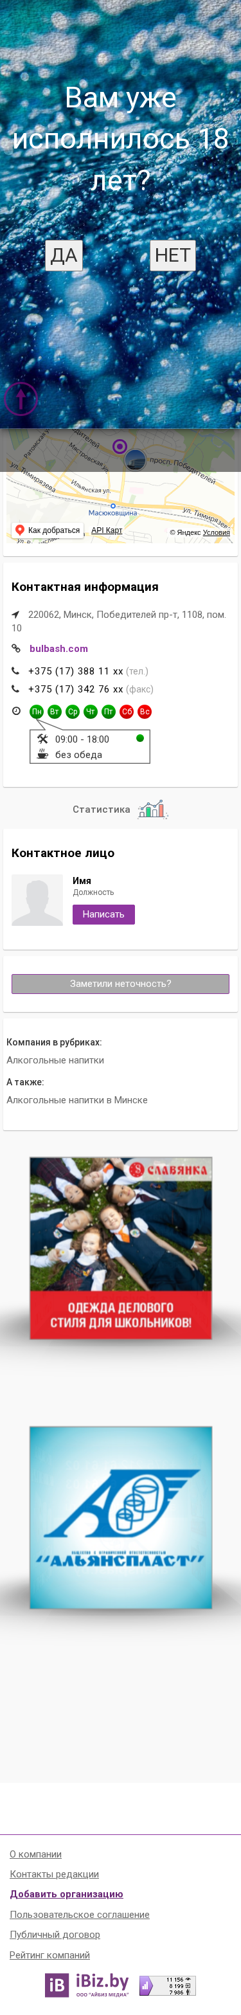Screen dimensions: 241x2015
Task: Click the purple map location marker
Action: 120,447
